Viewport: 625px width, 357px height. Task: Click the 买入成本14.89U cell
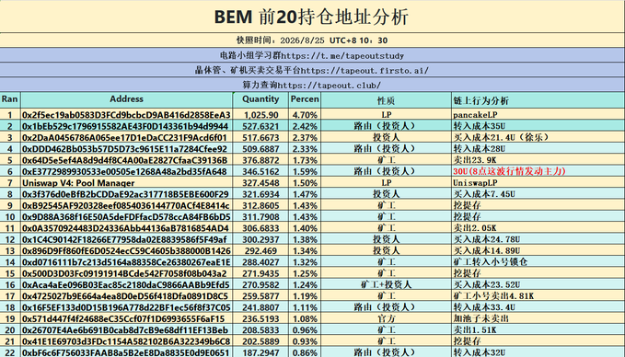pos(538,250)
